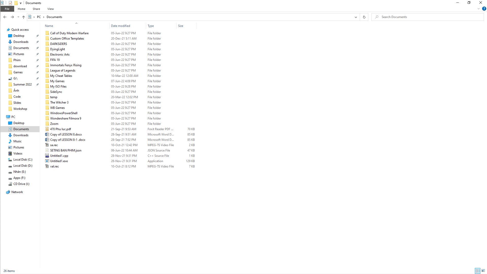Open the sa.rec MPEG-TS video file
The height and width of the screenshot is (274, 487).
tap(54, 145)
